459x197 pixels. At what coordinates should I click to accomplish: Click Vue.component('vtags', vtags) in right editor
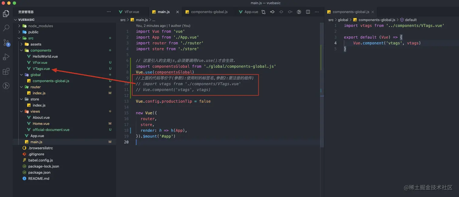(x=387, y=43)
